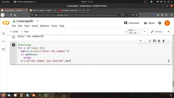Open the page actions three-dot menu
Image resolution: width=174 pixels, height=98 pixels.
pyautogui.click(x=129, y=15)
